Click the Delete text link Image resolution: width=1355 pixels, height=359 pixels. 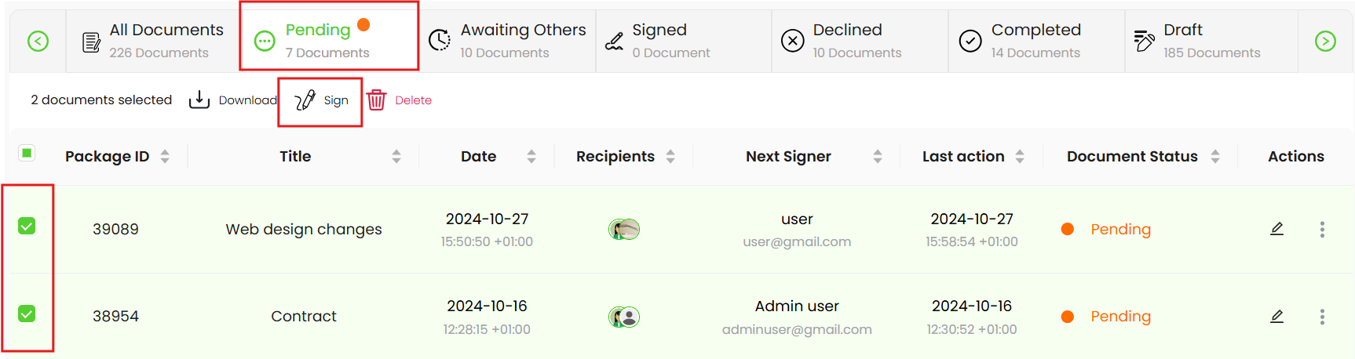point(413,100)
